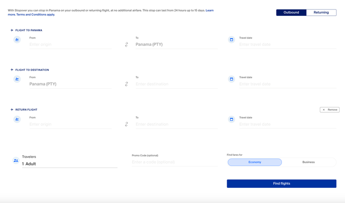Click the travelers people icon
345x203 pixels.
pos(16,161)
